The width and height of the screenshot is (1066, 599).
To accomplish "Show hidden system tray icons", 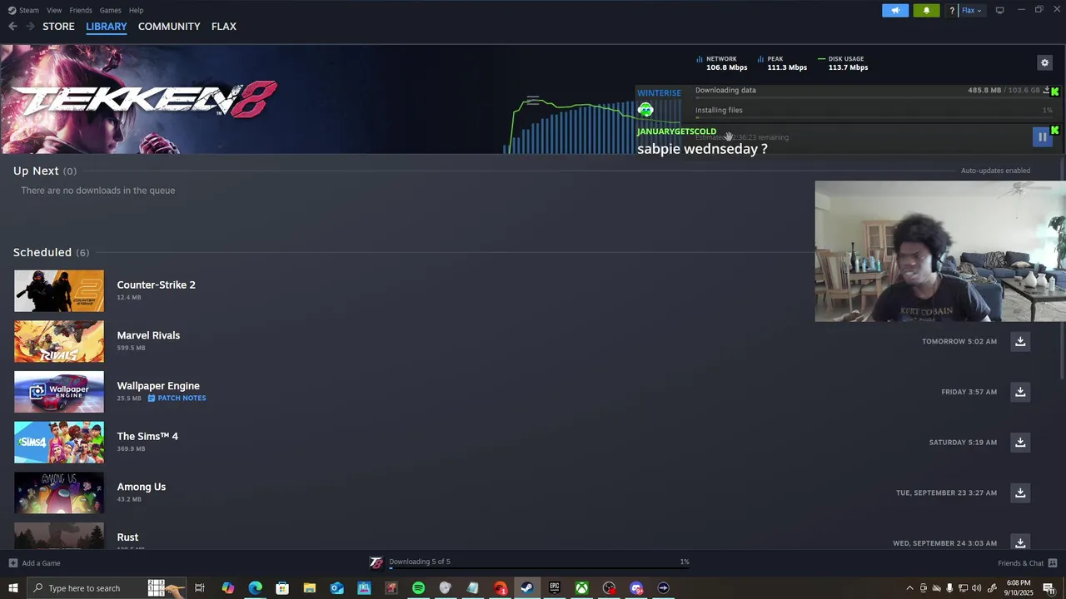I will click(909, 588).
